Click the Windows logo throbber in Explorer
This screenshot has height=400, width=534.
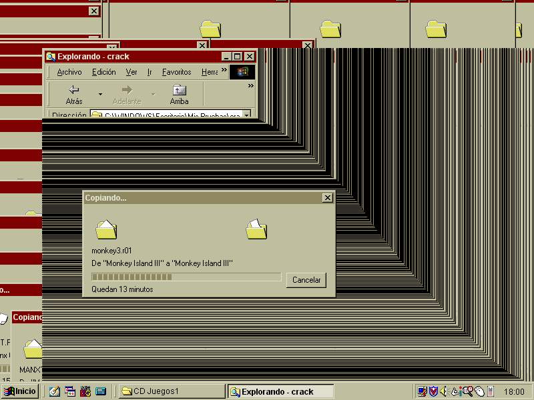pyautogui.click(x=242, y=72)
